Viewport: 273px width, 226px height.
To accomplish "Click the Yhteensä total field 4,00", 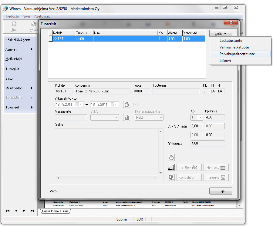I will click(x=207, y=143).
